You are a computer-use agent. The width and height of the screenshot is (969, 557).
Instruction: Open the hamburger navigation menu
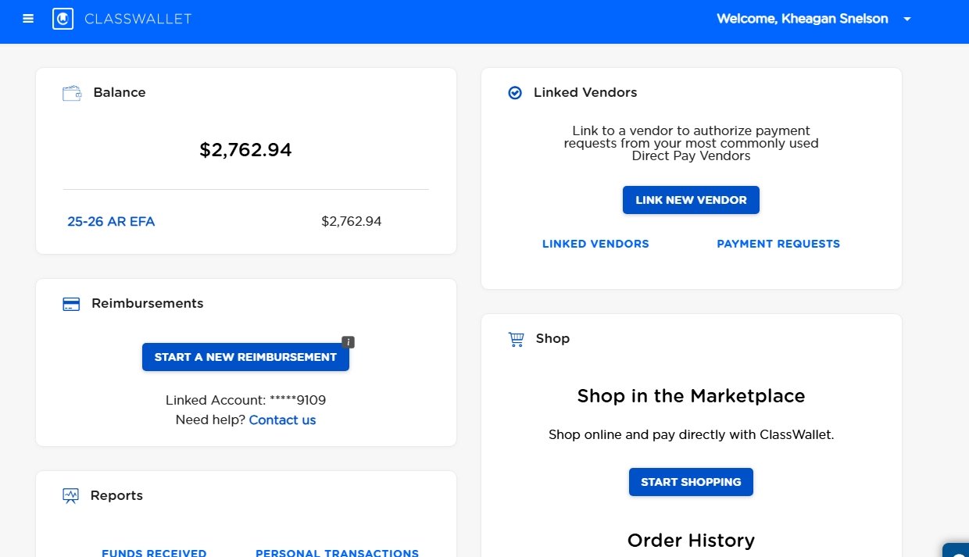coord(28,19)
